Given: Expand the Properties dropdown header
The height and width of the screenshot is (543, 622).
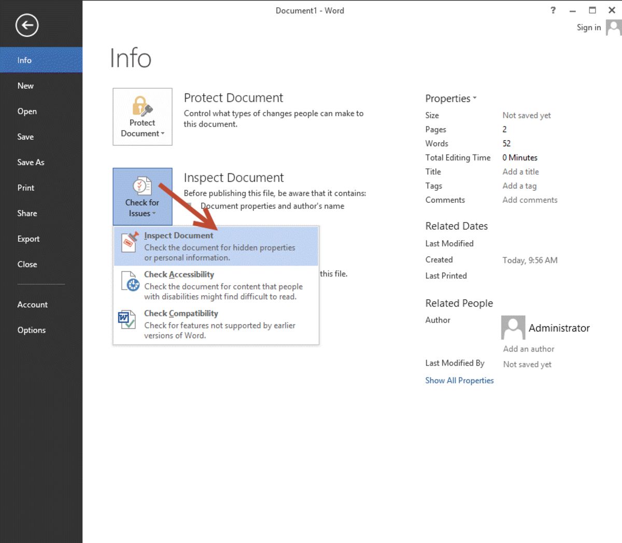Looking at the screenshot, I should coord(450,99).
